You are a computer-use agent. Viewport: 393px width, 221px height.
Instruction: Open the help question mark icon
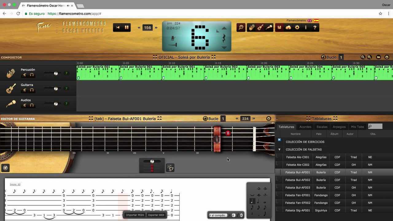click(x=315, y=28)
